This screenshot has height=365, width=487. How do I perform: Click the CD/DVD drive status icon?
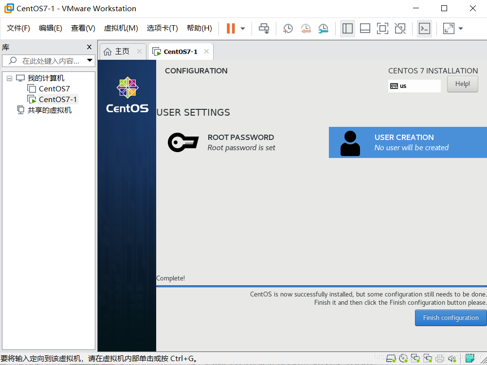point(403,359)
